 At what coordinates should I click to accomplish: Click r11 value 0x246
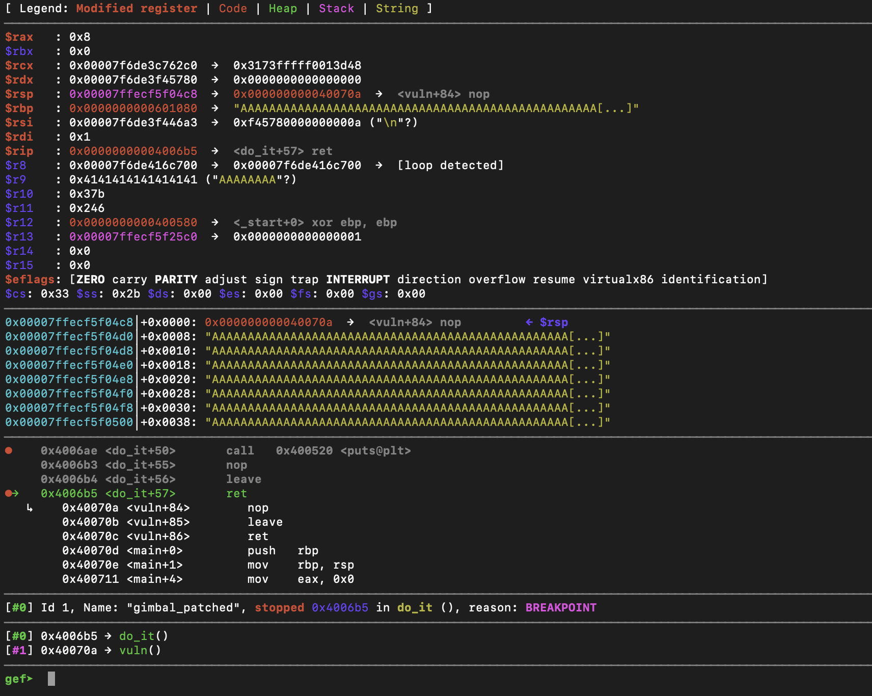pos(87,208)
